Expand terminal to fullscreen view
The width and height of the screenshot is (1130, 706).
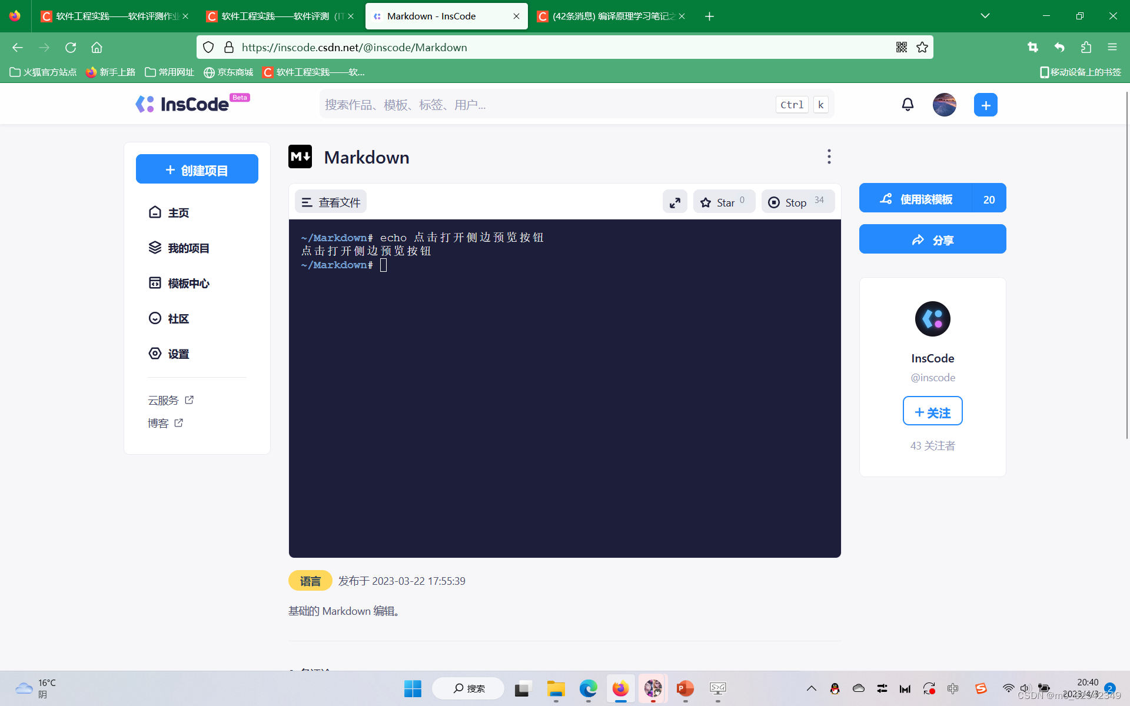point(674,202)
